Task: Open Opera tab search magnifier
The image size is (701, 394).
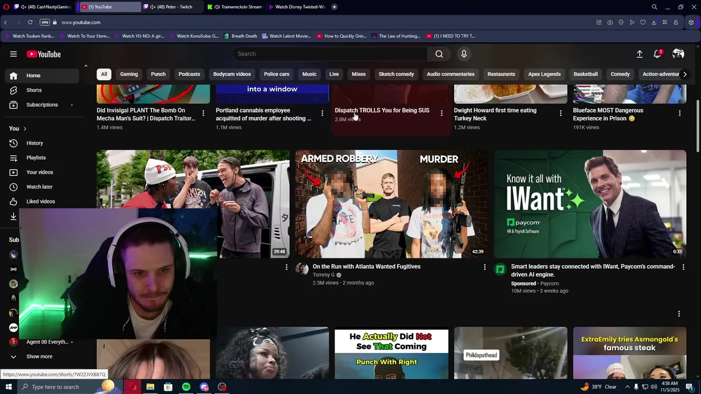Action: [x=654, y=7]
